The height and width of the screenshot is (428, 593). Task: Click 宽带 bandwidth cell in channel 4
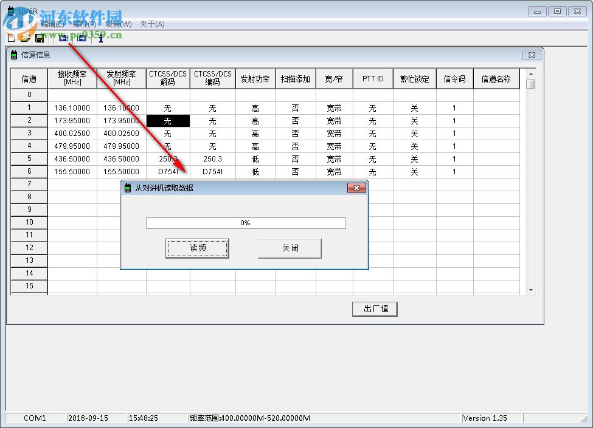(335, 146)
